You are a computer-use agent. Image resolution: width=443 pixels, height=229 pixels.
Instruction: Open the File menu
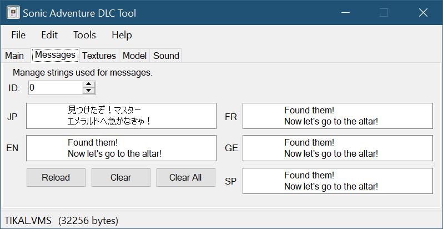click(18, 35)
